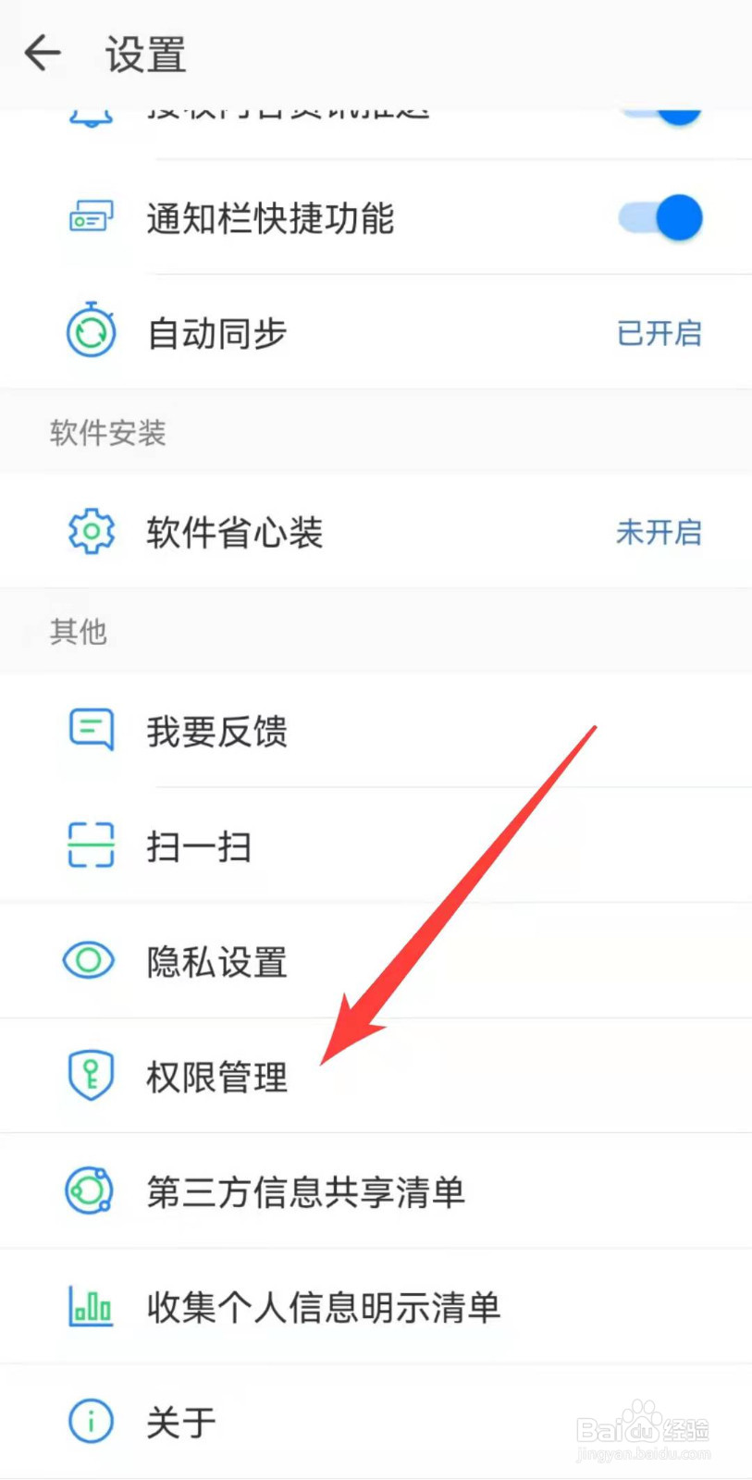752x1480 pixels.
Task: Click the bar chart icon
Action: pyautogui.click(x=91, y=1306)
